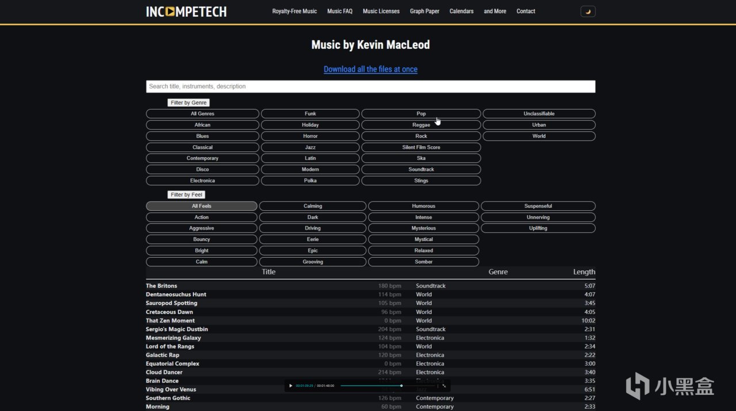Open 'and More' menu
The width and height of the screenshot is (736, 411).
click(x=495, y=11)
